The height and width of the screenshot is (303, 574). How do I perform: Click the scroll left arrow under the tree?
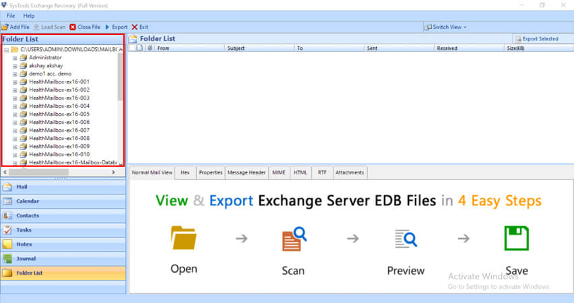(5, 172)
